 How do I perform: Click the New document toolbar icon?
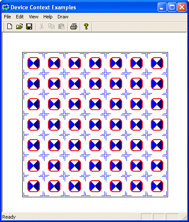(x=10, y=26)
